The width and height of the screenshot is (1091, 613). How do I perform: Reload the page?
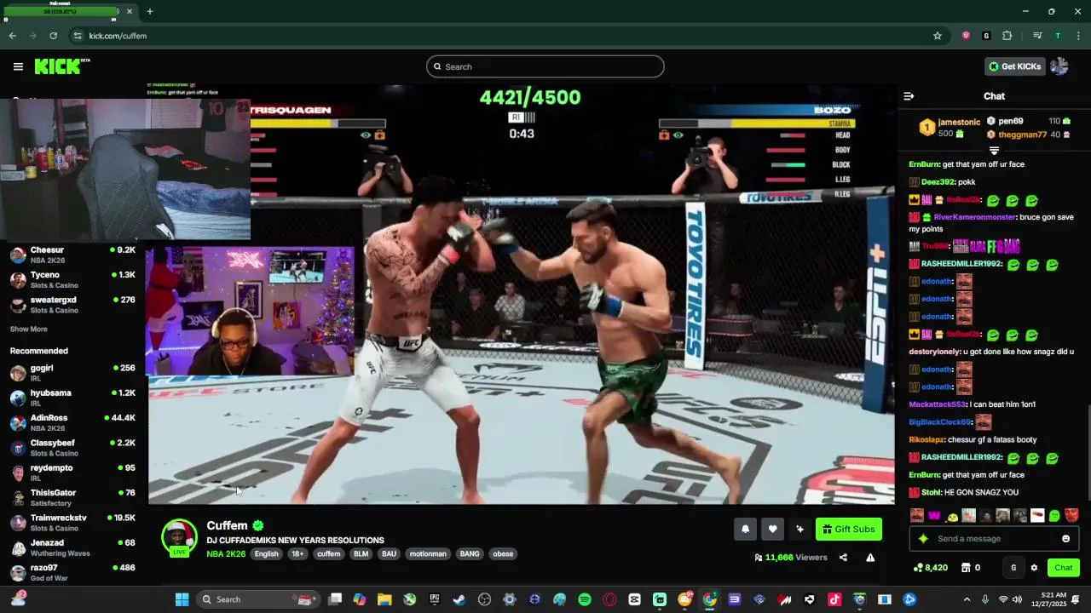click(53, 36)
